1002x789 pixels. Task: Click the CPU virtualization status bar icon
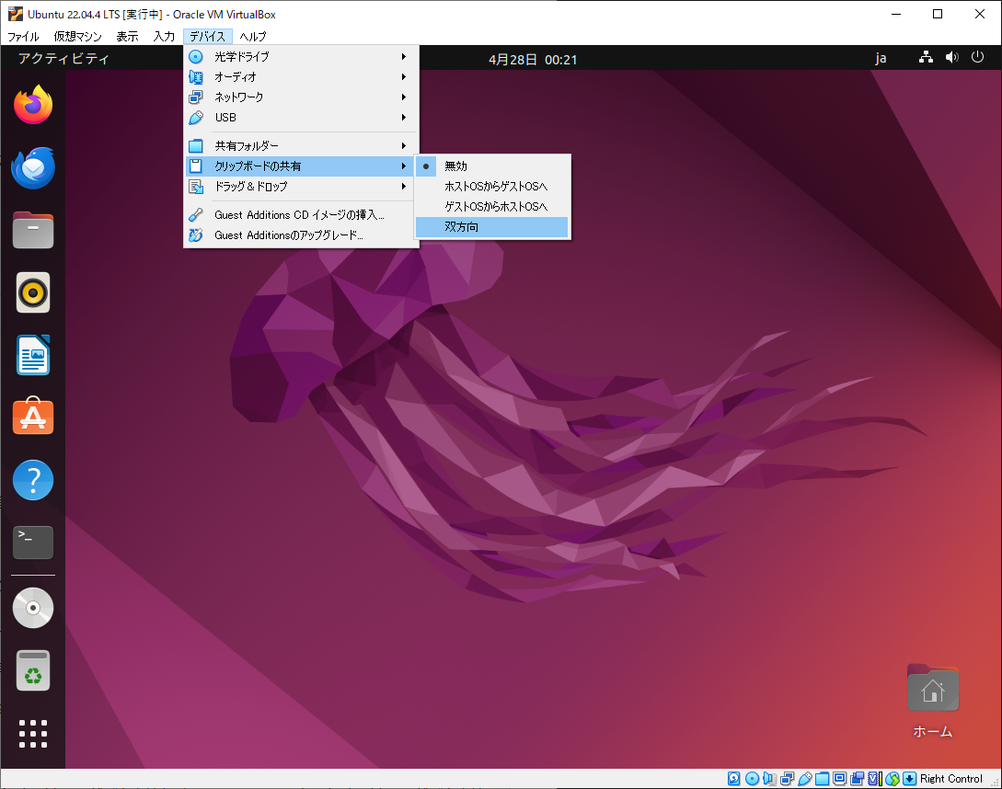pos(874,778)
